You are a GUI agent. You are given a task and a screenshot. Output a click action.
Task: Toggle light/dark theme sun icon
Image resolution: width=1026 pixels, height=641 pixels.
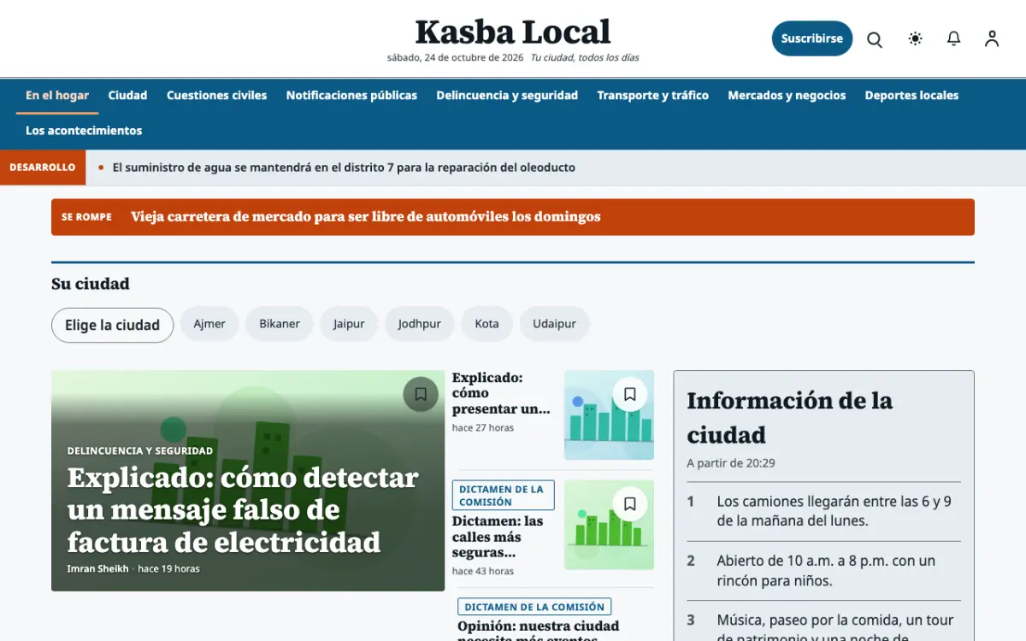click(916, 38)
